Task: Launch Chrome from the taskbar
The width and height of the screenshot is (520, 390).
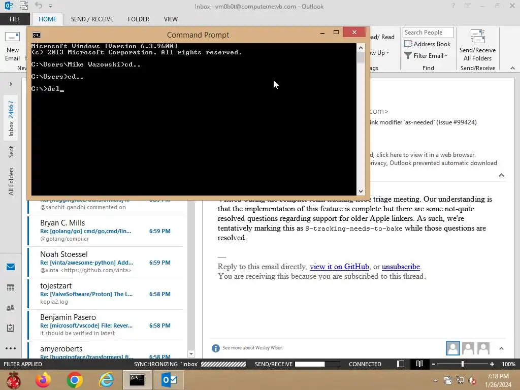Action: [75, 380]
